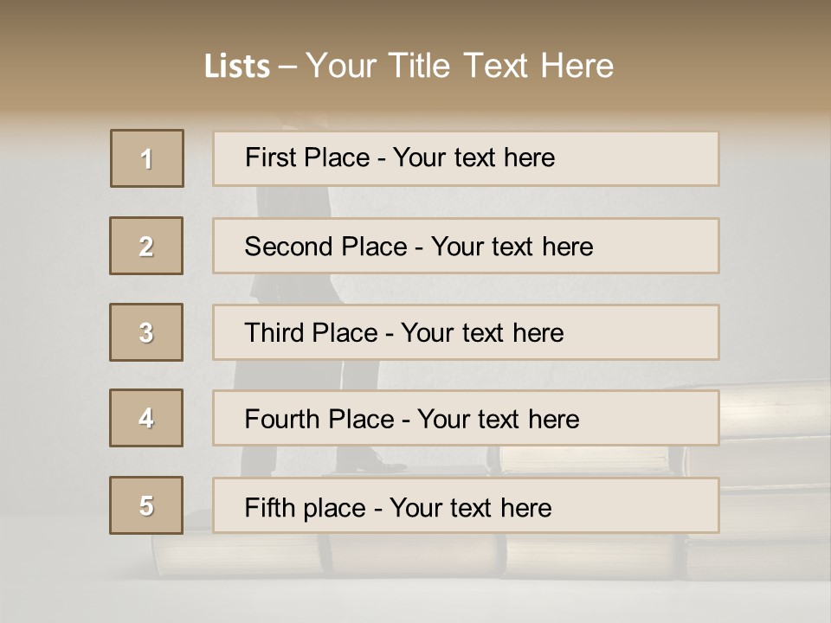Click the 'Fourth Place' text bar
Screen dimensions: 831x623
466,418
